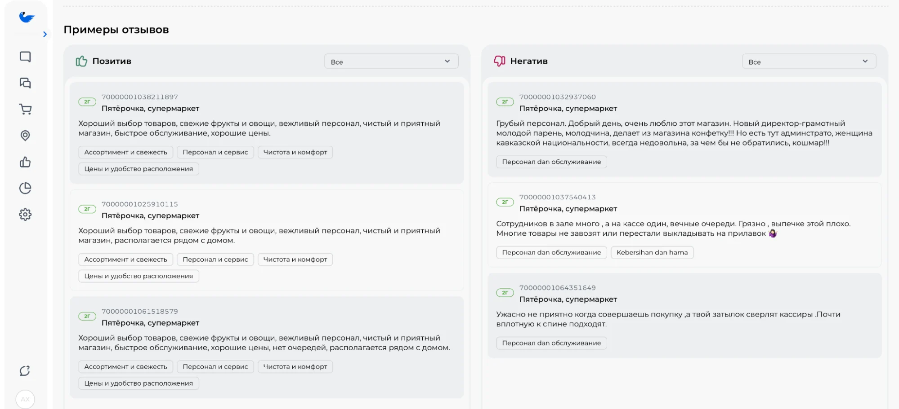The height and width of the screenshot is (409, 899).
Task: Click Пятёрочка, супермаркет under ID 70000001061518579
Action: point(150,323)
